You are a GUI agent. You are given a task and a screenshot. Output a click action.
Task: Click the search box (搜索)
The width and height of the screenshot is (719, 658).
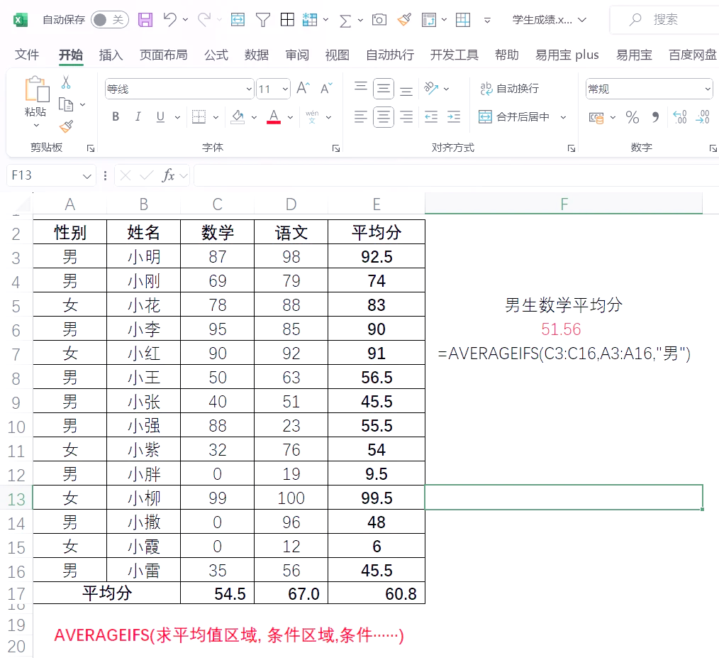click(665, 19)
